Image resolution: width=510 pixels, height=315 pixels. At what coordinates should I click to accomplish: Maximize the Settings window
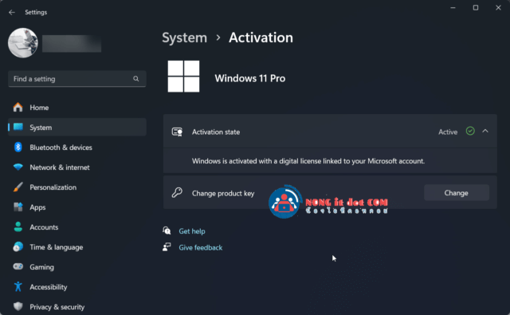pos(476,7)
